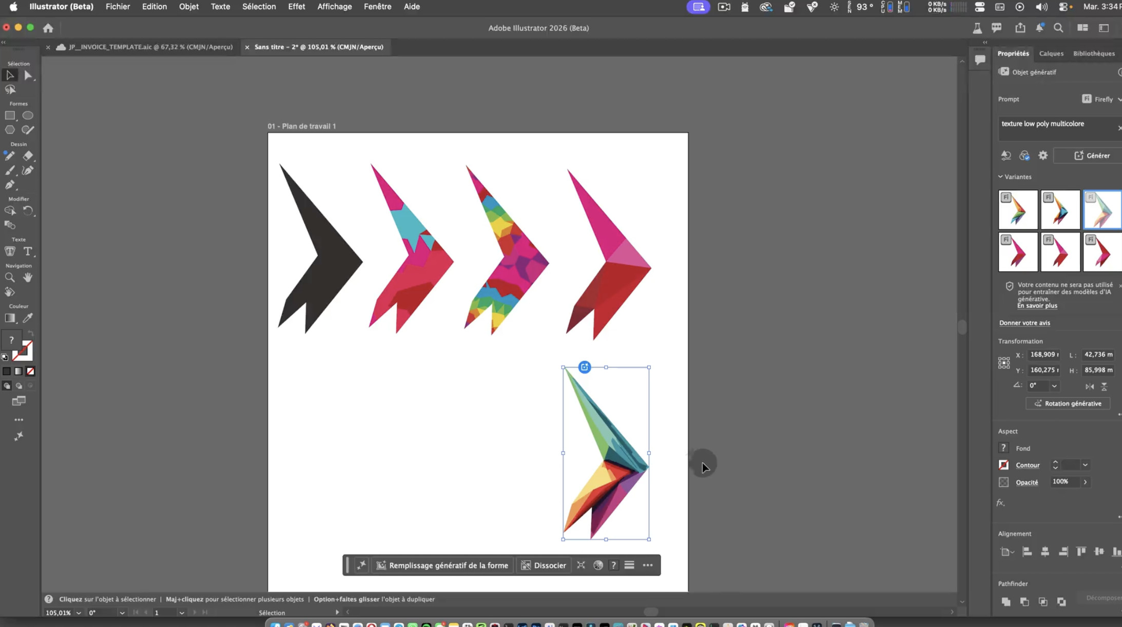The height and width of the screenshot is (627, 1122).
Task: Select the Eraser tool
Action: pos(28,156)
